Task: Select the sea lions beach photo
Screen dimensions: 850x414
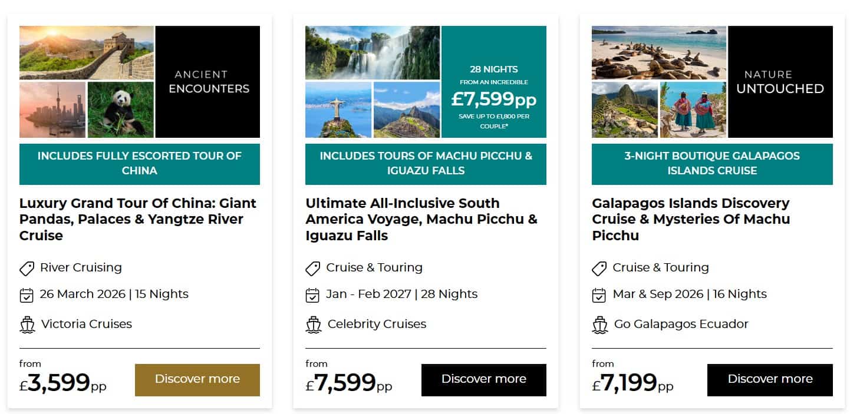Action: point(659,52)
